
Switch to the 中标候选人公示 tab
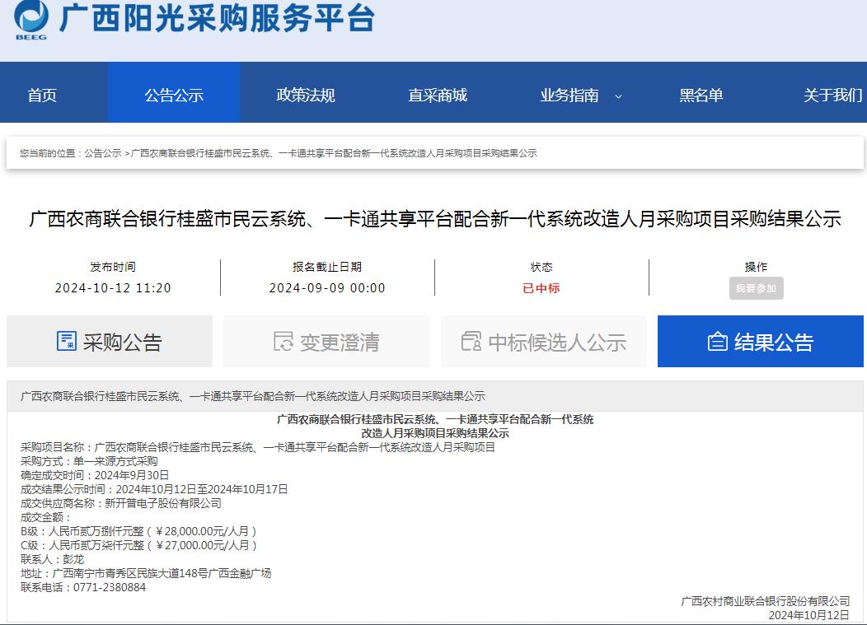coord(544,342)
